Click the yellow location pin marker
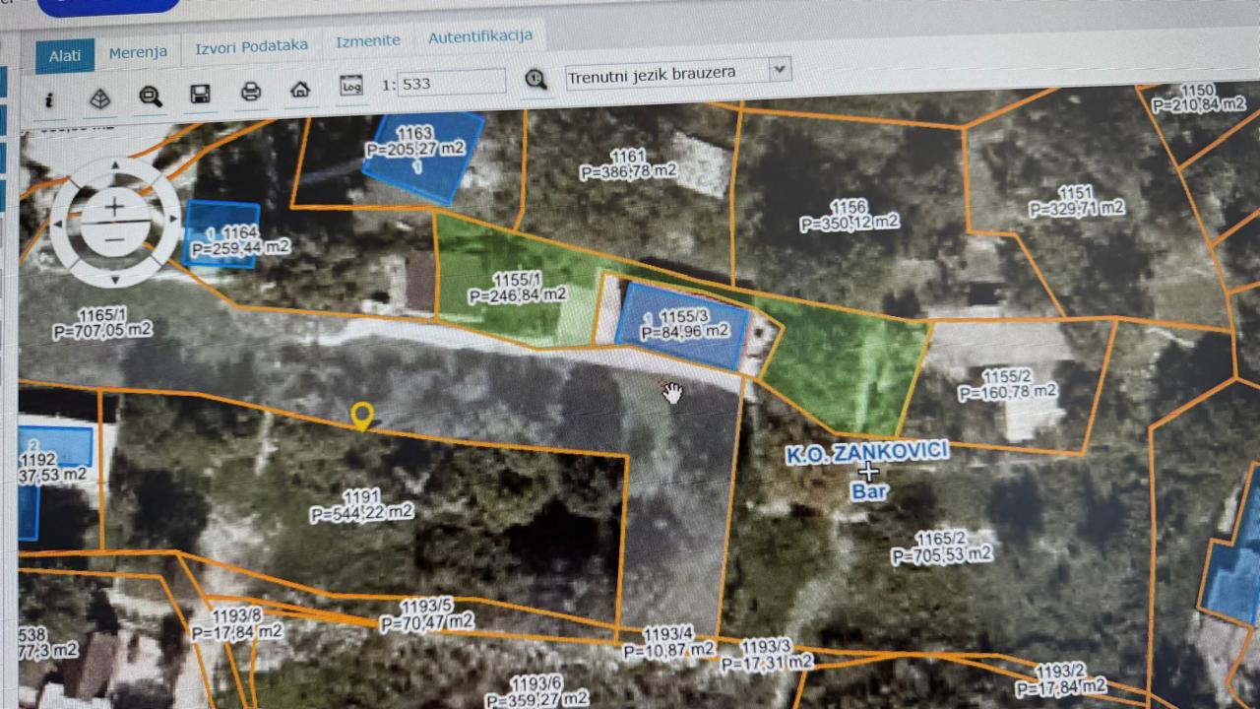This screenshot has height=709, width=1260. pyautogui.click(x=362, y=417)
